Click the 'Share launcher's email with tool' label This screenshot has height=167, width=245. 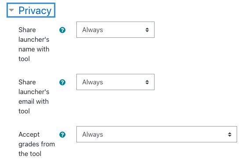pyautogui.click(x=34, y=97)
